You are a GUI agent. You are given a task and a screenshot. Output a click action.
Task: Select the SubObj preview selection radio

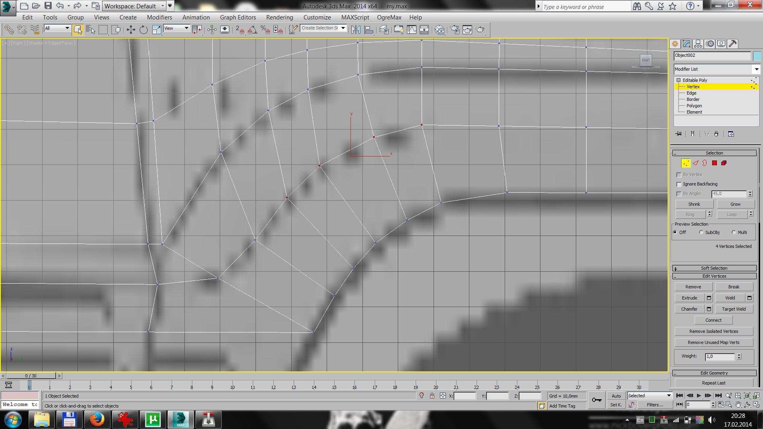(701, 232)
